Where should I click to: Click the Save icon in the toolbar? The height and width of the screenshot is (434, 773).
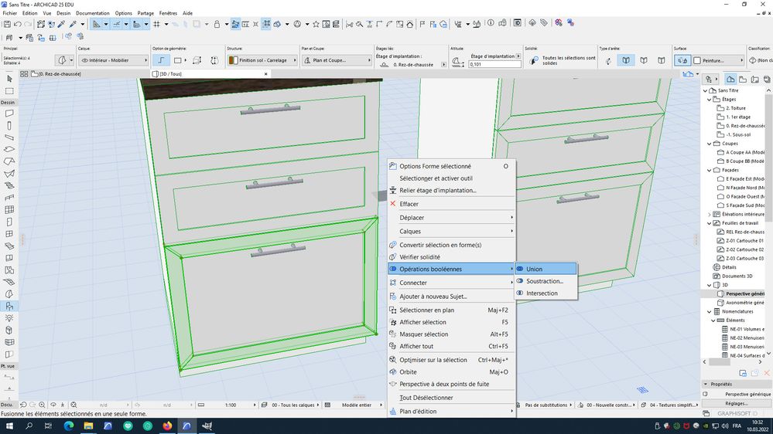tap(8, 24)
